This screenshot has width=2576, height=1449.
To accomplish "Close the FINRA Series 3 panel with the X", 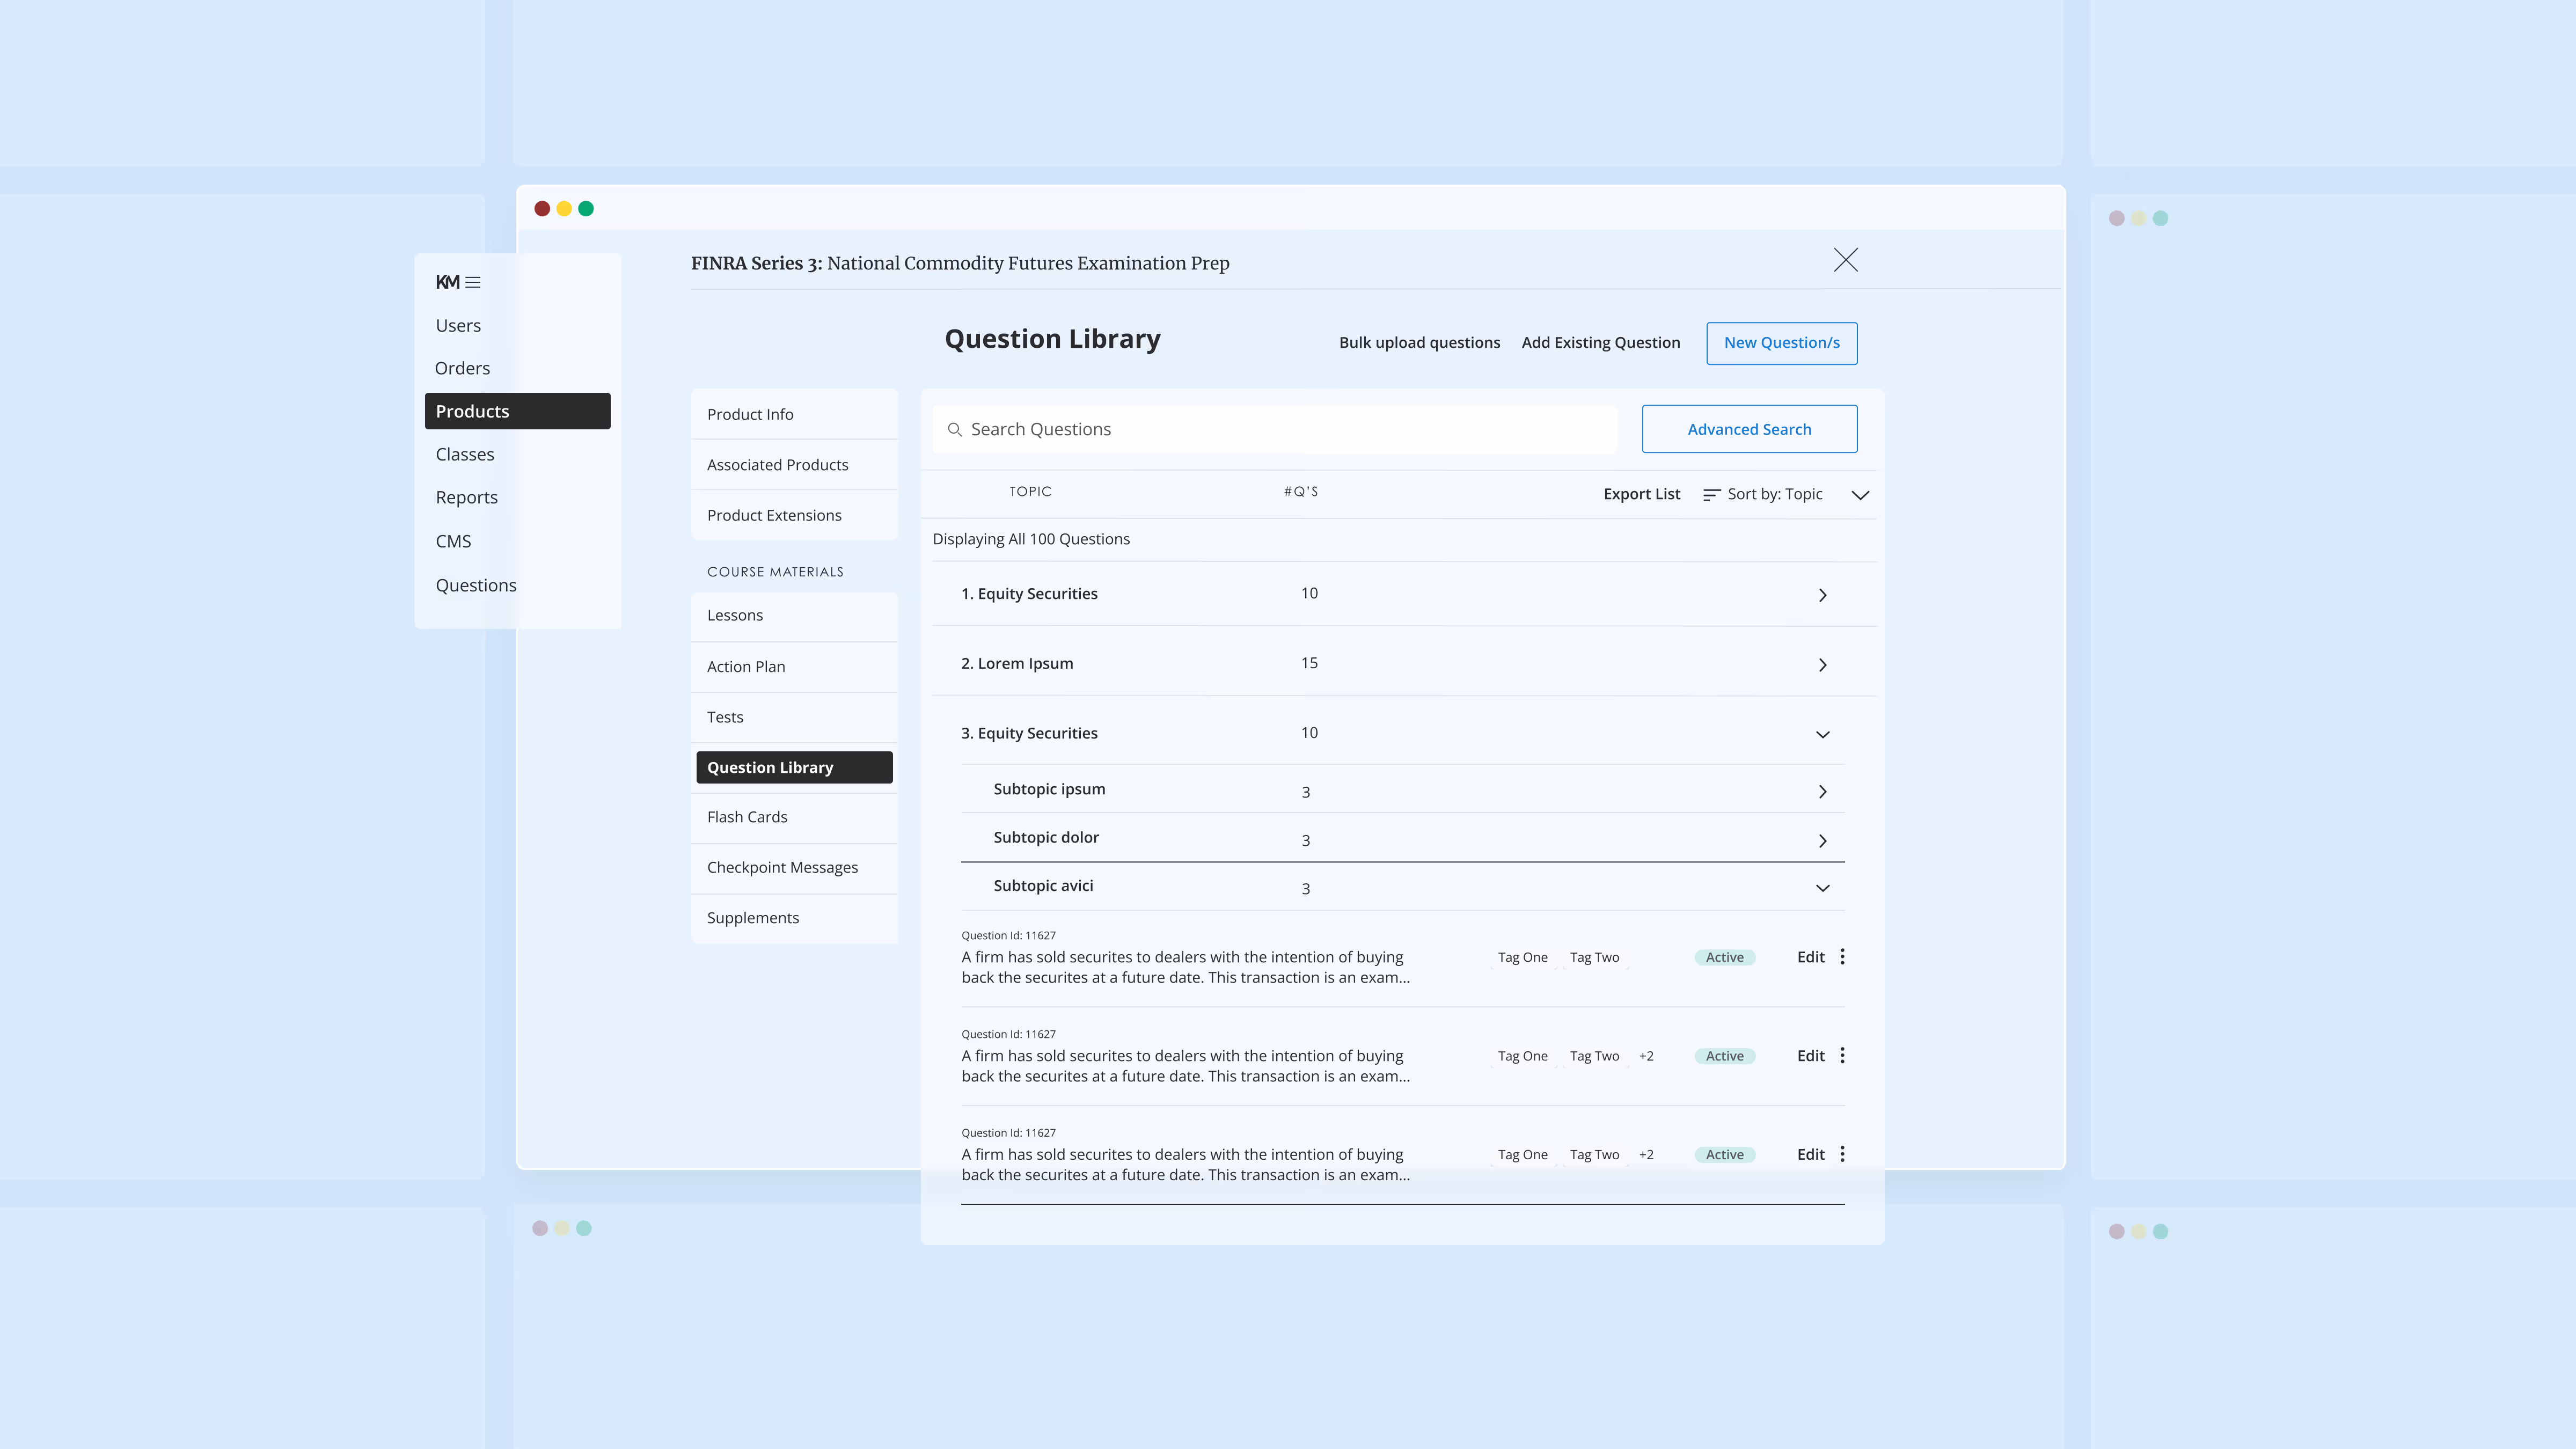I will 1846,260.
